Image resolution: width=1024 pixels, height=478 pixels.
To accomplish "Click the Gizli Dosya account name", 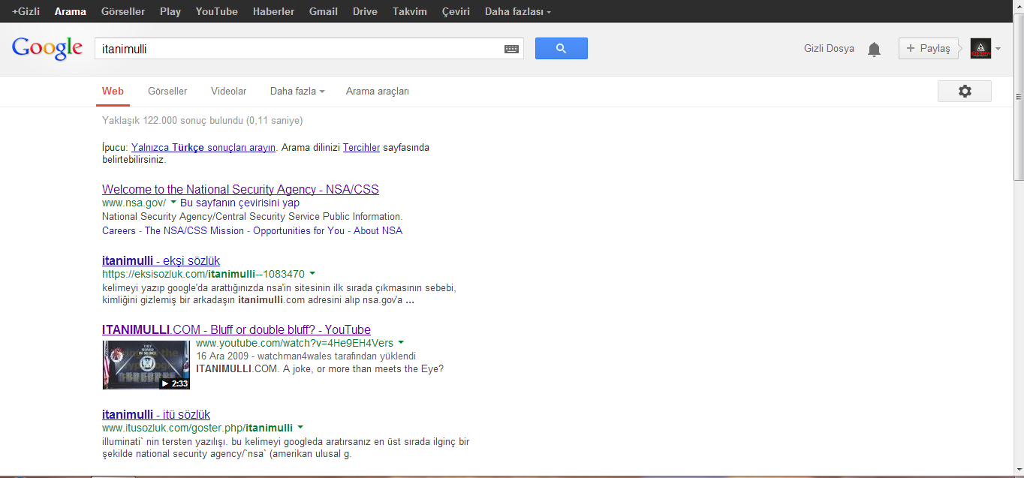I will pos(829,49).
